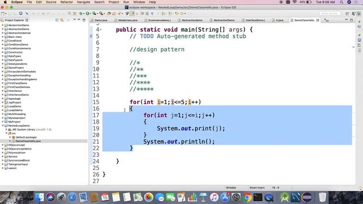The image size is (363, 204).
Task: Click the Quick Access search field
Action: [330, 14]
